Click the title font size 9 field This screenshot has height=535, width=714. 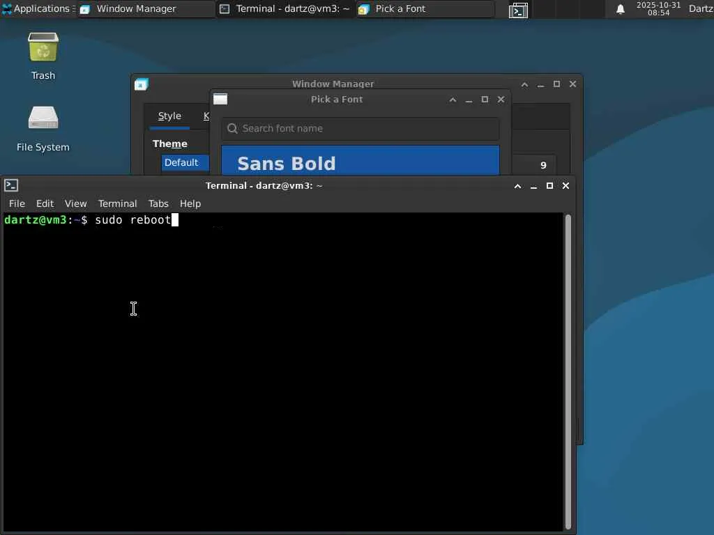(534, 164)
